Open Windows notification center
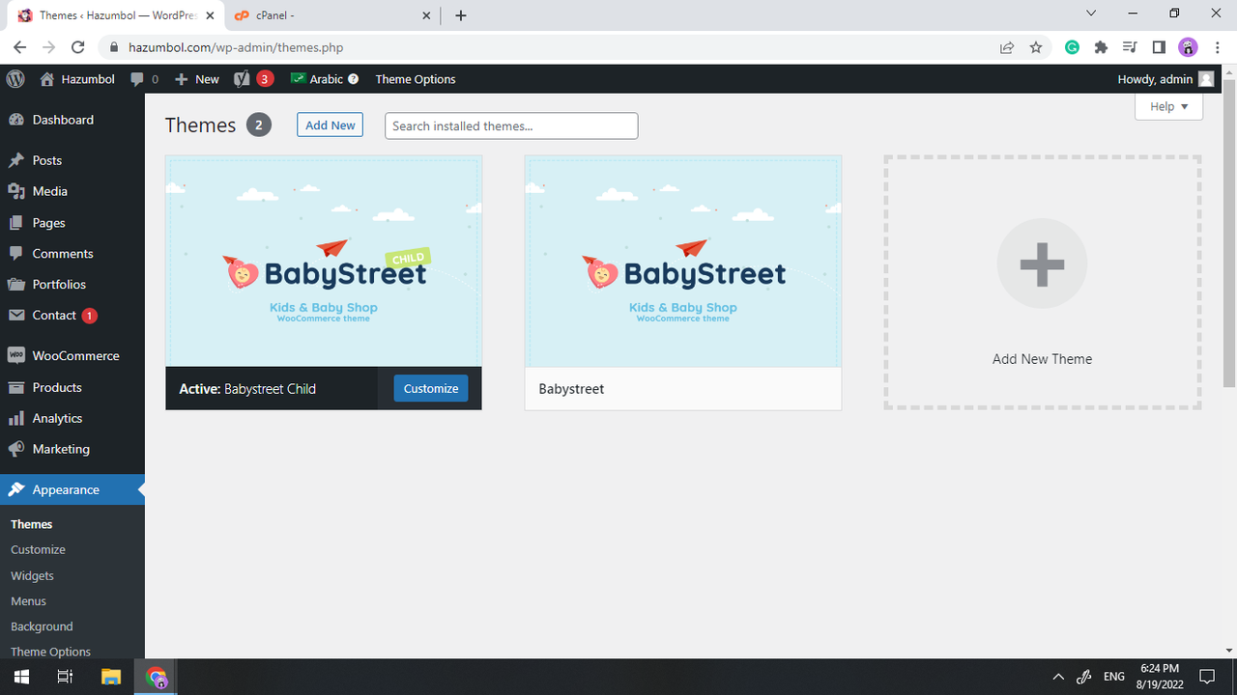 (1207, 677)
